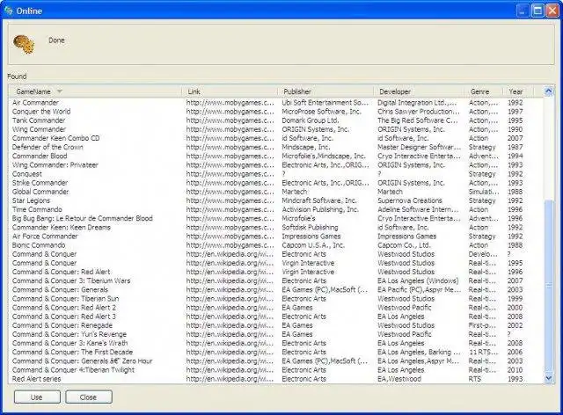
Task: Select Command & Conquer: Red Alert 3
Action: 275,317
